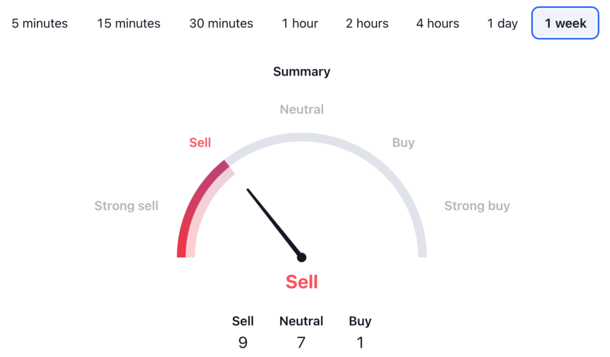Screen dimensions: 610x357
Task: Click the Strong buy gauge label
Action: coord(477,206)
